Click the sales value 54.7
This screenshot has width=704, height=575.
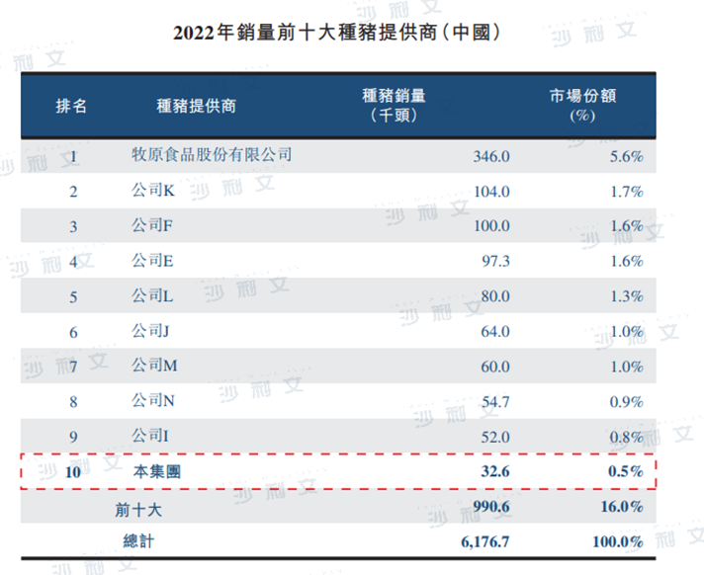point(495,401)
